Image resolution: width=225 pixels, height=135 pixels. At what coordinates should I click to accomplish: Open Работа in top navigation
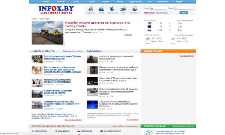pyautogui.click(x=120, y=2)
